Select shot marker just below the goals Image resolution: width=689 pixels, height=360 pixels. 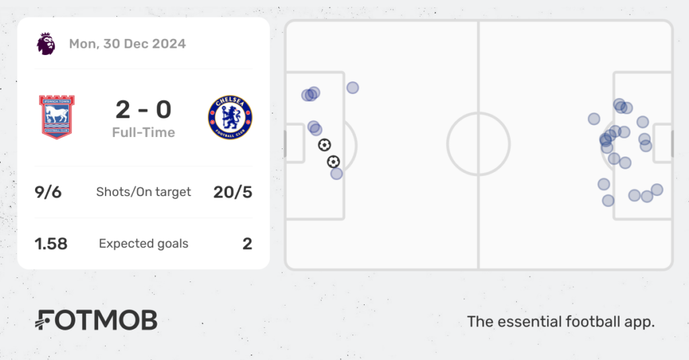pyautogui.click(x=336, y=174)
